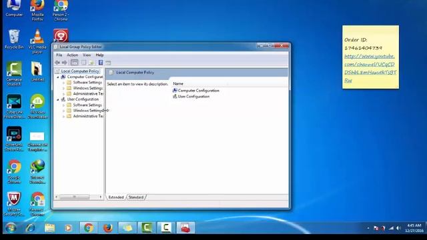Select the Untitled file on desktop

pyautogui.click(x=37, y=71)
